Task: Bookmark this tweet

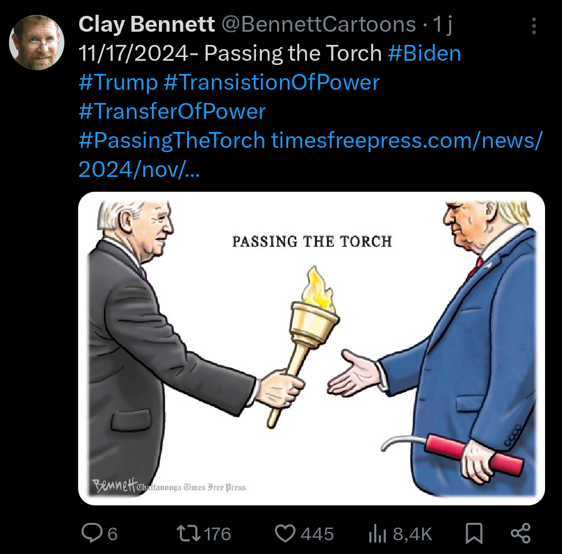Action: point(474,533)
